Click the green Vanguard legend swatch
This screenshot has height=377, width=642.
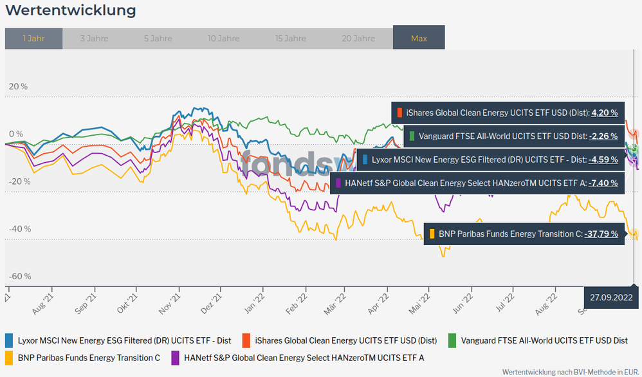(454, 340)
